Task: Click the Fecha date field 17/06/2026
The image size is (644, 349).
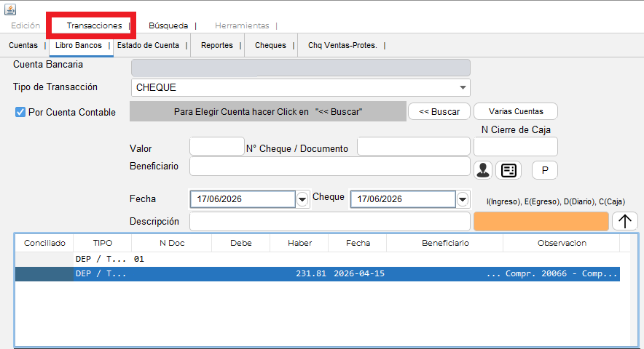Action: point(243,199)
